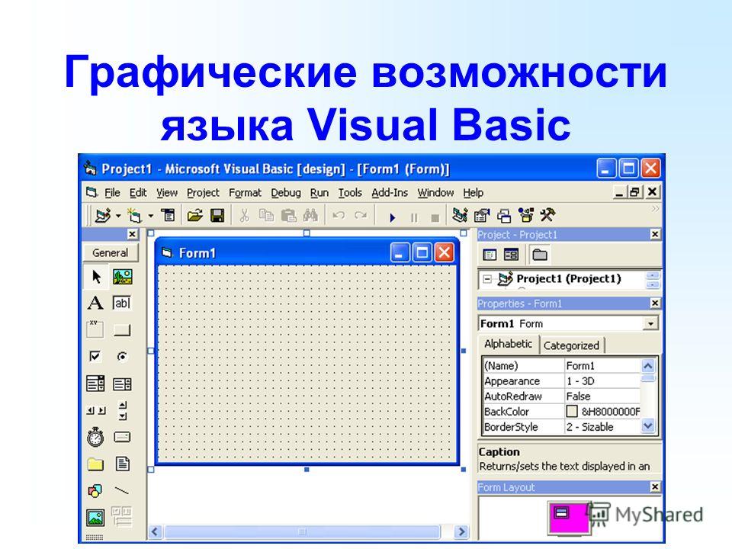Image resolution: width=732 pixels, height=549 pixels.
Task: Click right arrow of form designer scrollbar
Action: (x=461, y=531)
